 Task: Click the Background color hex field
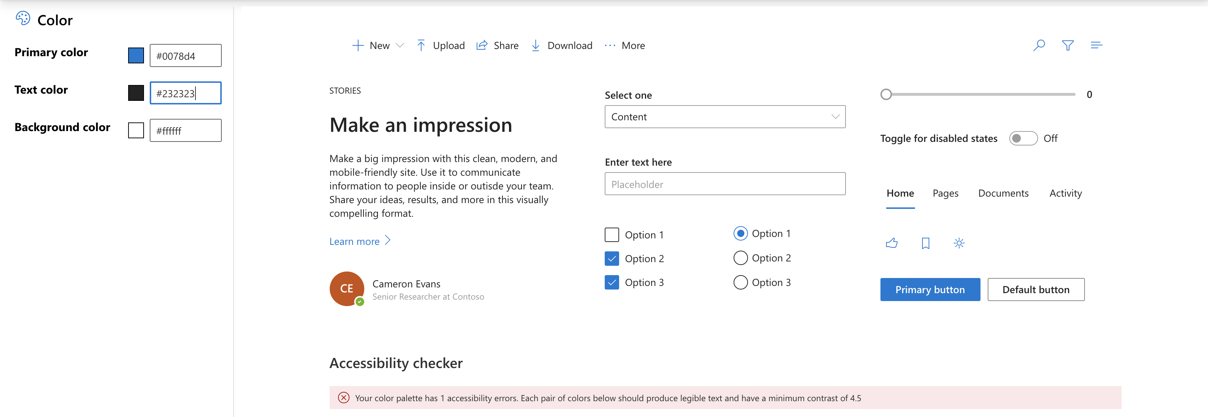click(x=186, y=130)
